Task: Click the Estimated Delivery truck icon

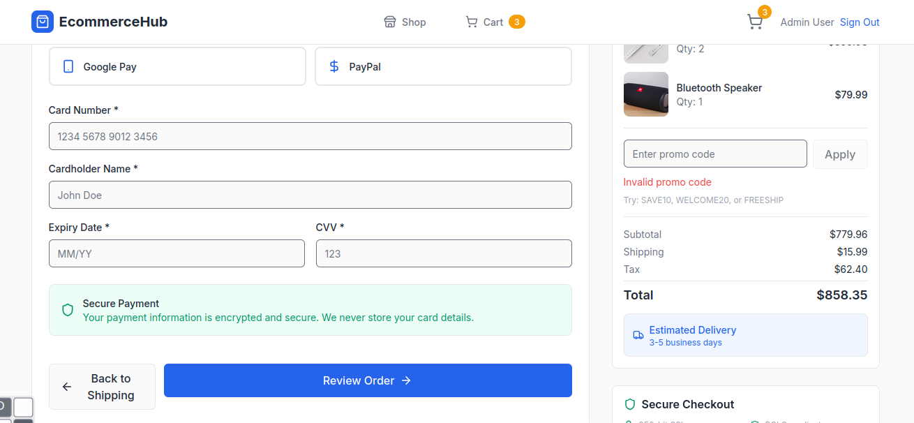Action: 638,335
